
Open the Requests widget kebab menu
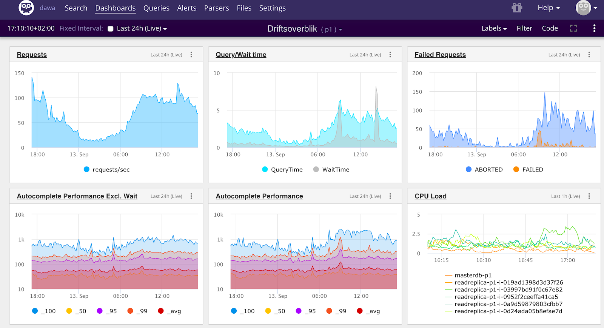click(191, 55)
